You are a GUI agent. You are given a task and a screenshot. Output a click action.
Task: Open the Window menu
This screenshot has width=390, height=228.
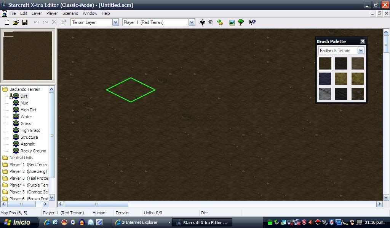90,13
